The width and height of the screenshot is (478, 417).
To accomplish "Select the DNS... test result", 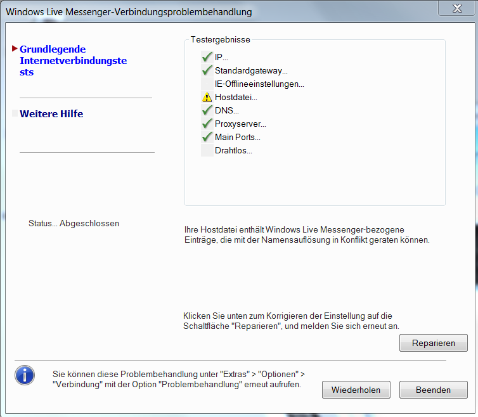I will [x=227, y=110].
